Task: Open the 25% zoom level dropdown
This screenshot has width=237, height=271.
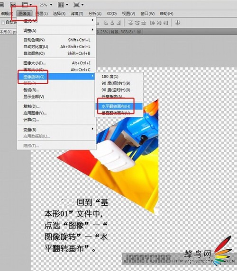Action: point(46,5)
